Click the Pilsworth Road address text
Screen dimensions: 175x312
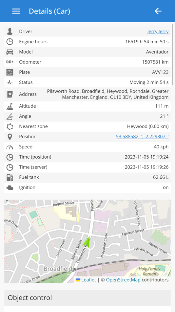(108, 94)
